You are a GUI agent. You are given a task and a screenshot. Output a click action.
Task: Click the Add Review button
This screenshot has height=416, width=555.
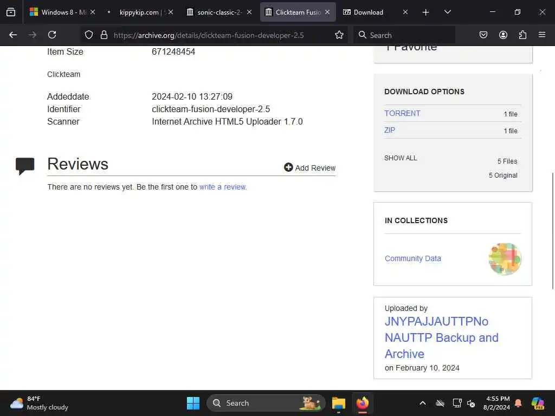coord(309,168)
